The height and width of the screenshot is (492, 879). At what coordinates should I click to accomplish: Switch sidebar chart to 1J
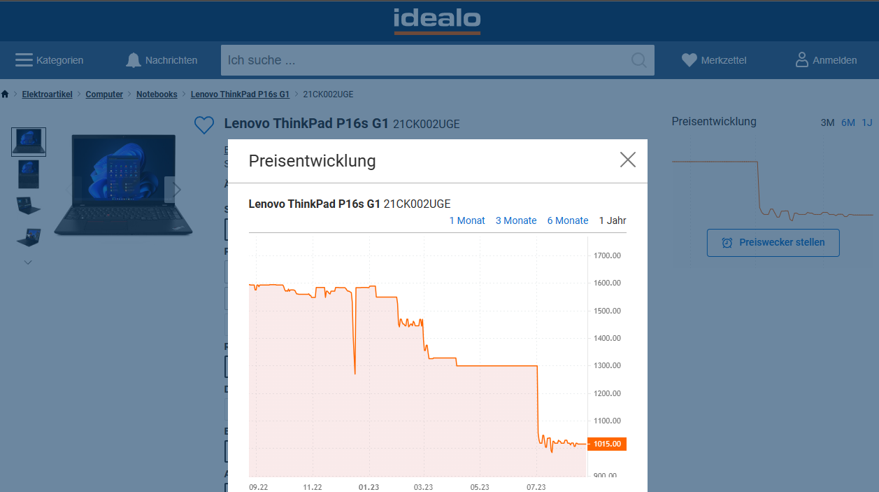[867, 122]
